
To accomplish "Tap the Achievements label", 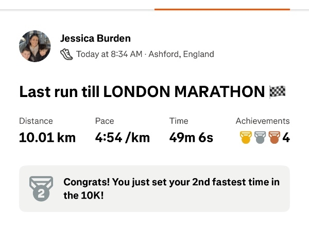I will tap(263, 121).
